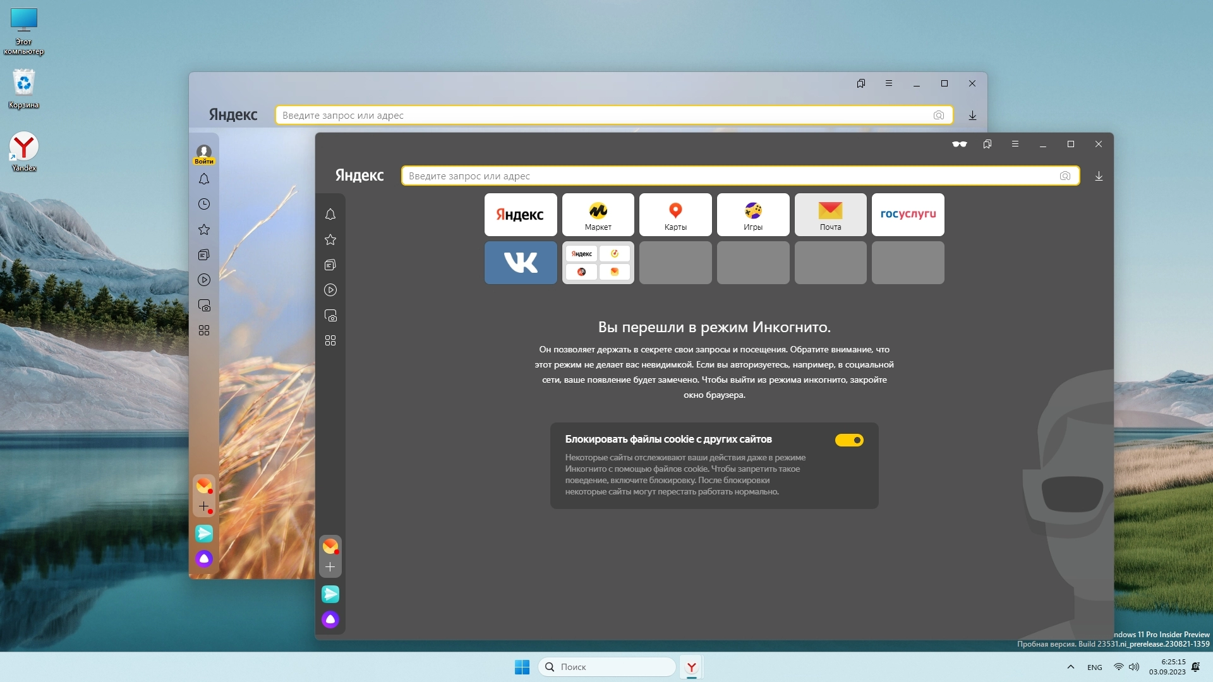Disable third-party cookie blocking toggle
This screenshot has height=682, width=1213.
(848, 440)
